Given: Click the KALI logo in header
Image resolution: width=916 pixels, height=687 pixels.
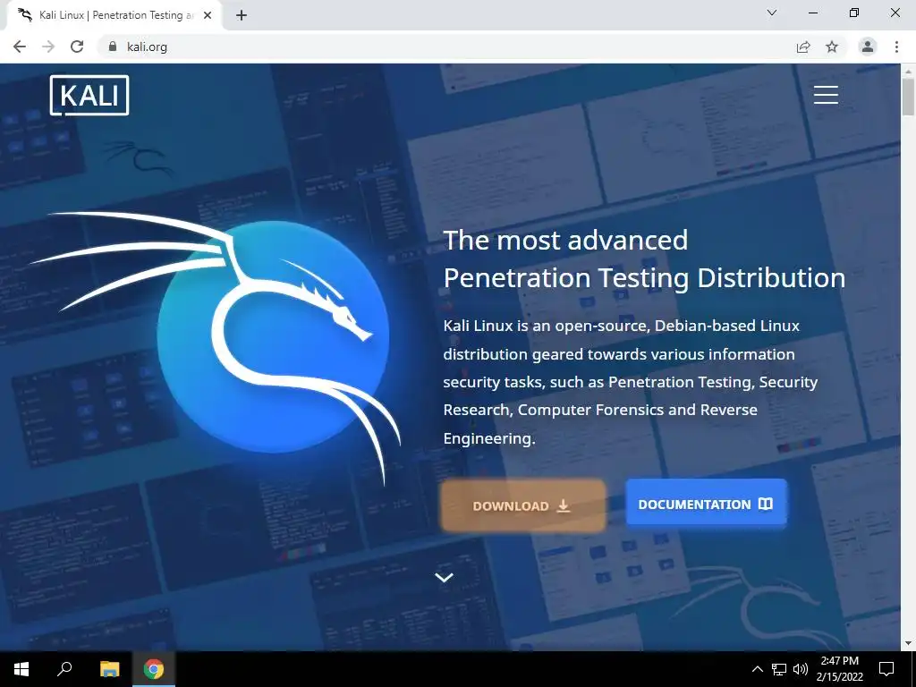Looking at the screenshot, I should click(89, 95).
